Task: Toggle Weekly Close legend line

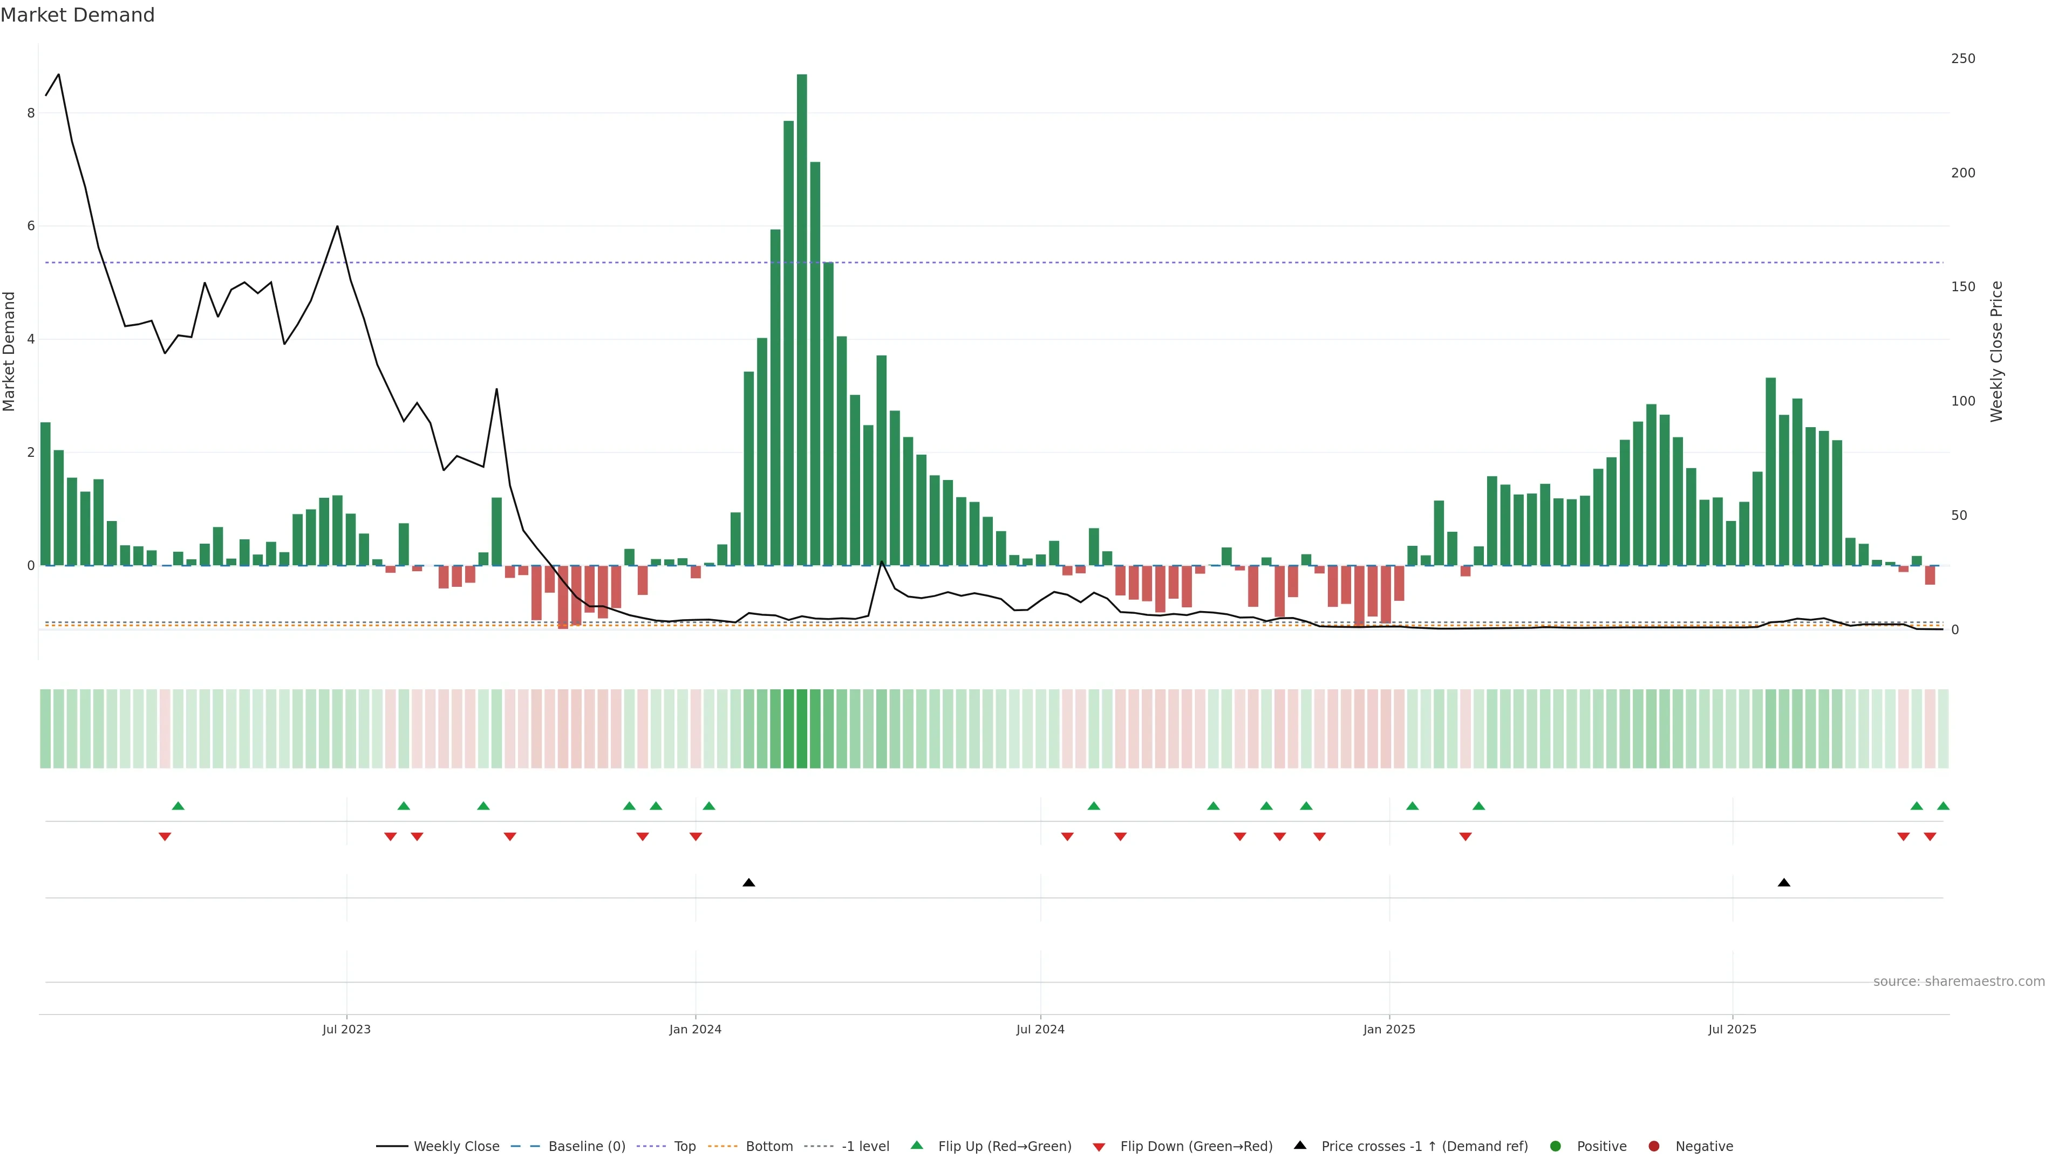Action: coord(438,1147)
